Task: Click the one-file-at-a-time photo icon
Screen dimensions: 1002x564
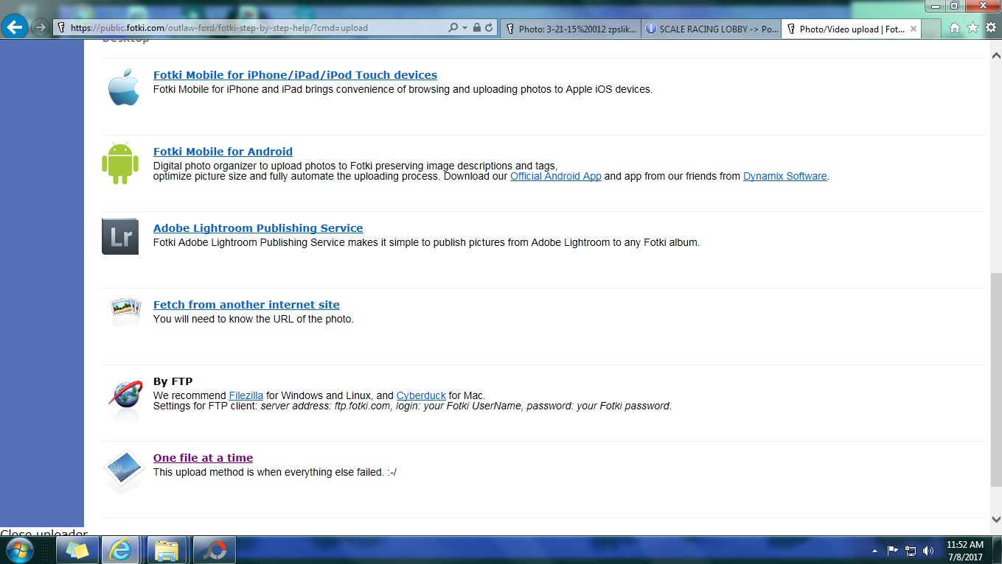Action: point(123,469)
